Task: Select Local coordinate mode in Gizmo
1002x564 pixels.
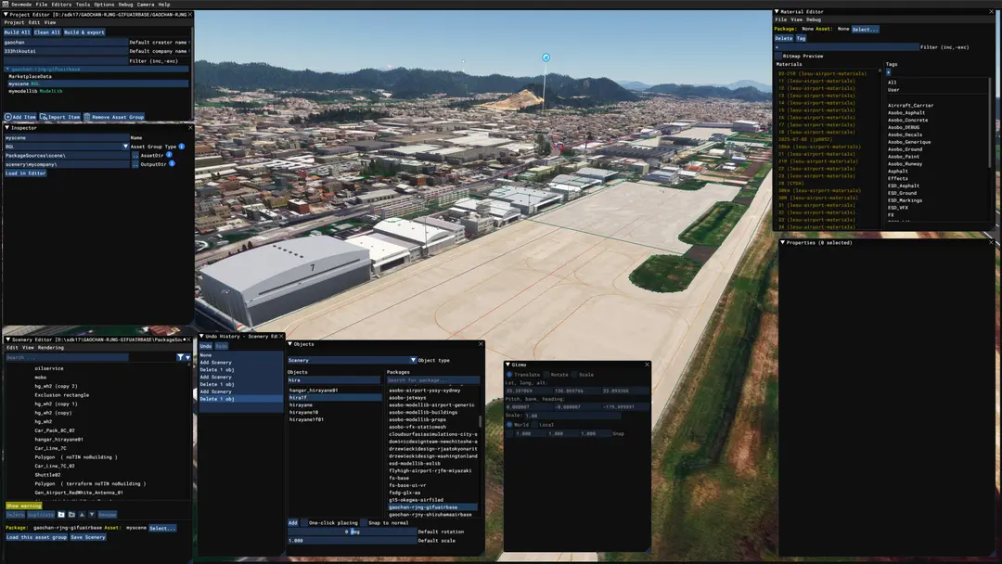Action: click(535, 424)
